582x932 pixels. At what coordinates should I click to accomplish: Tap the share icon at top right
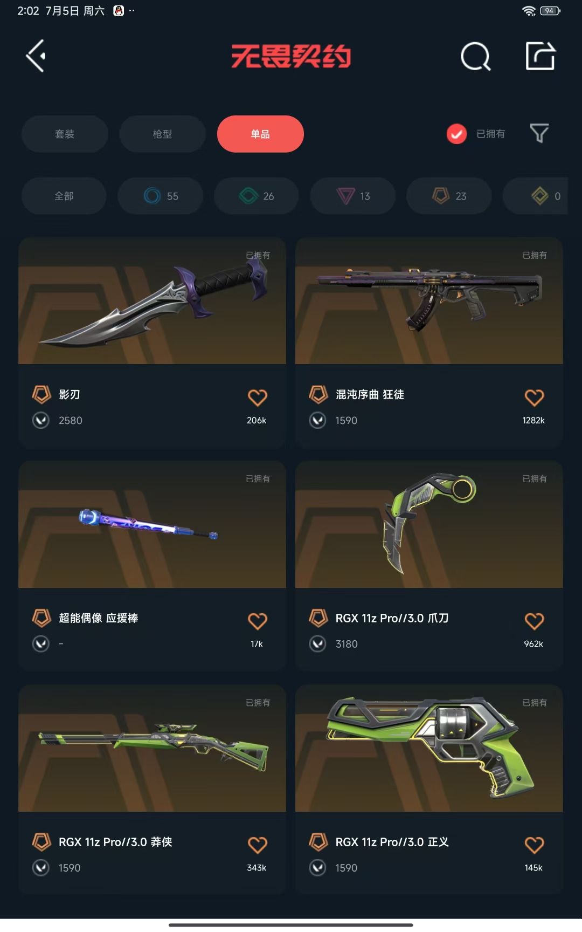(540, 56)
